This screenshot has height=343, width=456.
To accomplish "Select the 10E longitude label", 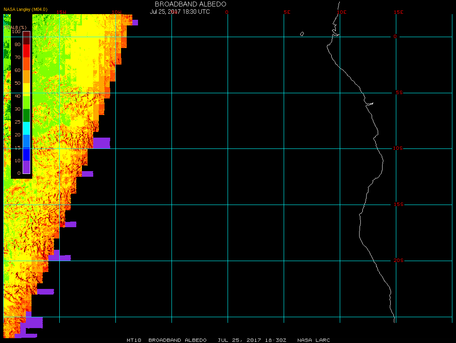I will click(x=341, y=12).
